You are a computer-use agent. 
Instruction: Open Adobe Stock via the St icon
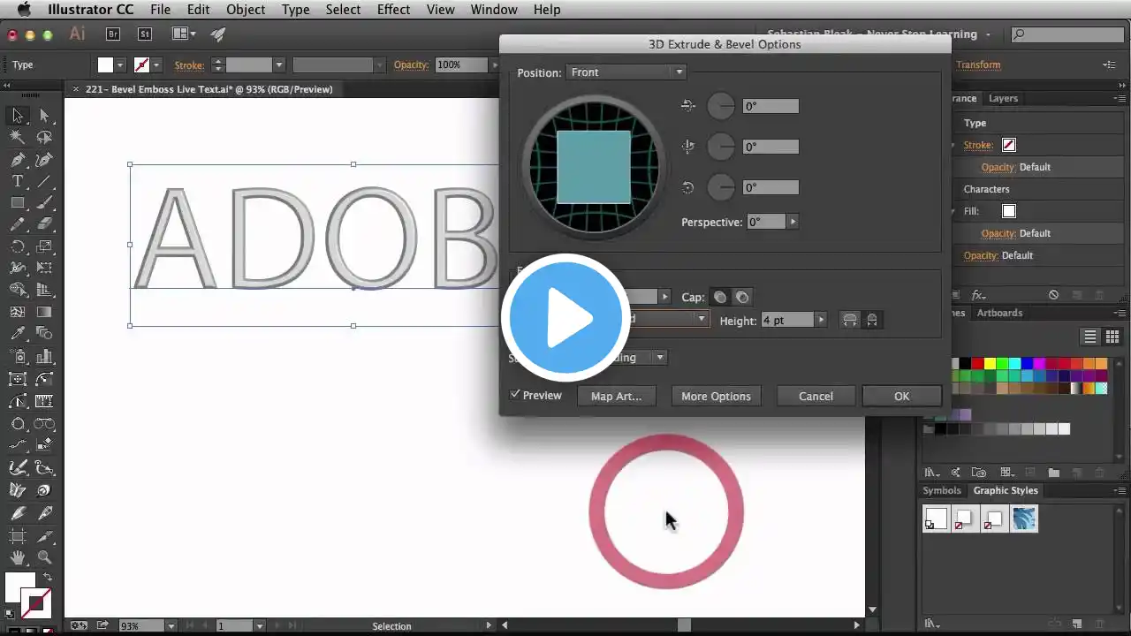(145, 34)
